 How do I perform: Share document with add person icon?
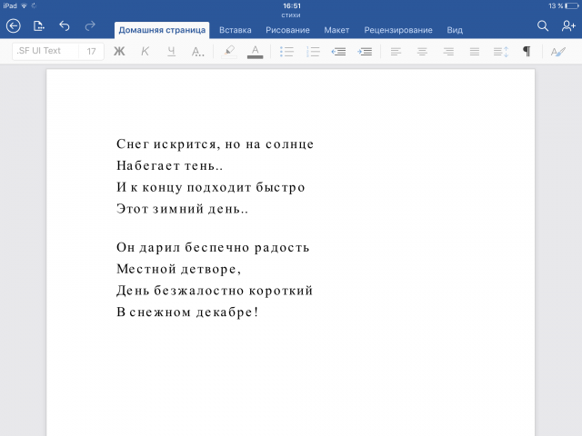568,26
